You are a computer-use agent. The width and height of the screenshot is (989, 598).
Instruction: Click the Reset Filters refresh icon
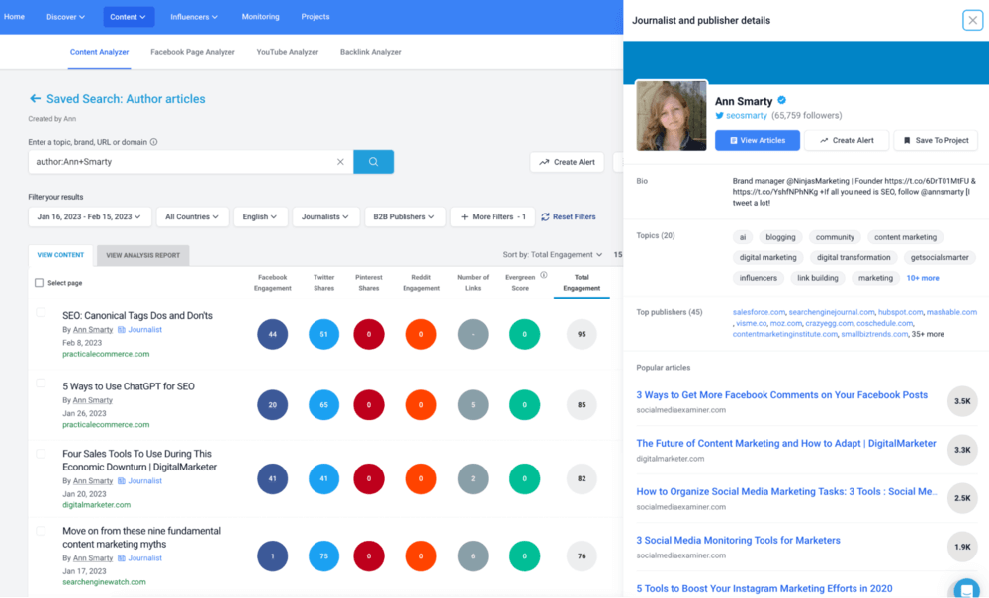coord(545,216)
